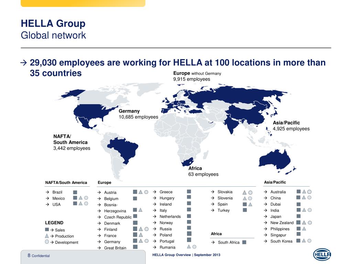
Task: Click the '10,685 employees' figure
Action: coord(139,117)
